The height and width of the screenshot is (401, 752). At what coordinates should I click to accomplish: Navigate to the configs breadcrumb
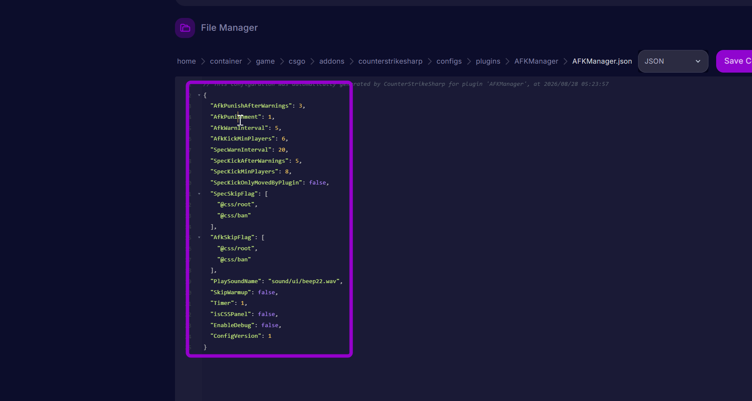(449, 61)
